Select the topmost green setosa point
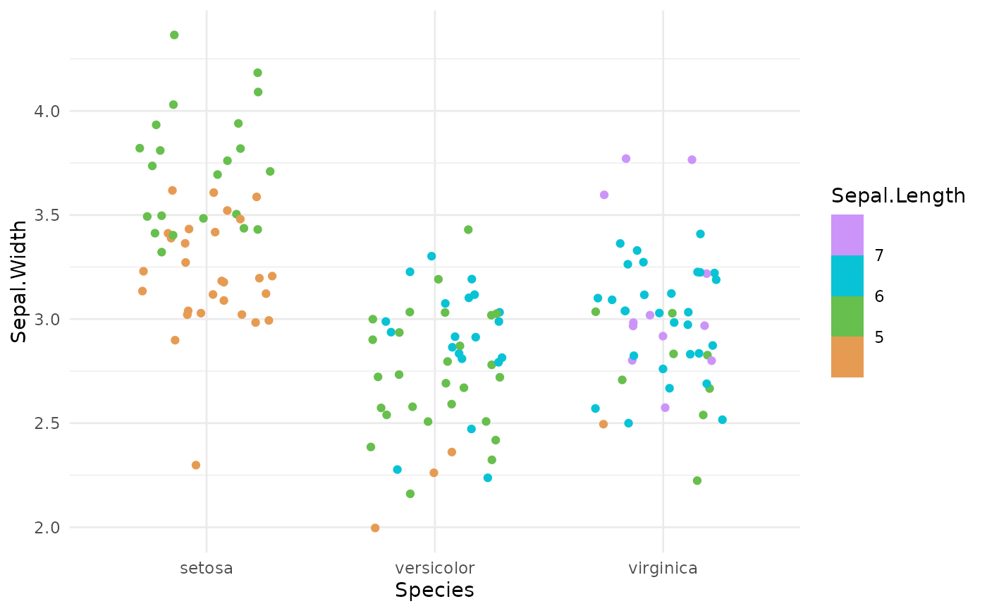The height and width of the screenshot is (611, 987). tap(174, 35)
